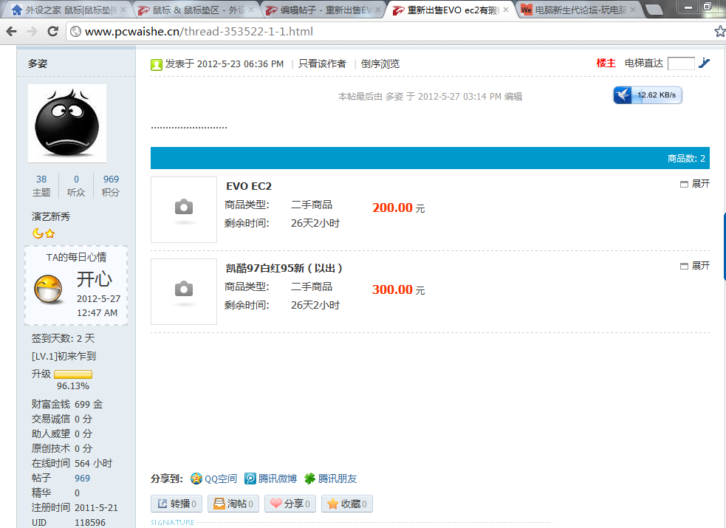Click 倒序浏览 link

tap(380, 64)
